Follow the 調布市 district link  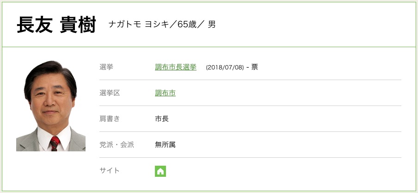click(165, 93)
